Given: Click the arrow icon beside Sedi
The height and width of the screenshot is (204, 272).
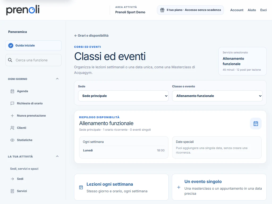Looking at the screenshot, I should coord(12,179).
